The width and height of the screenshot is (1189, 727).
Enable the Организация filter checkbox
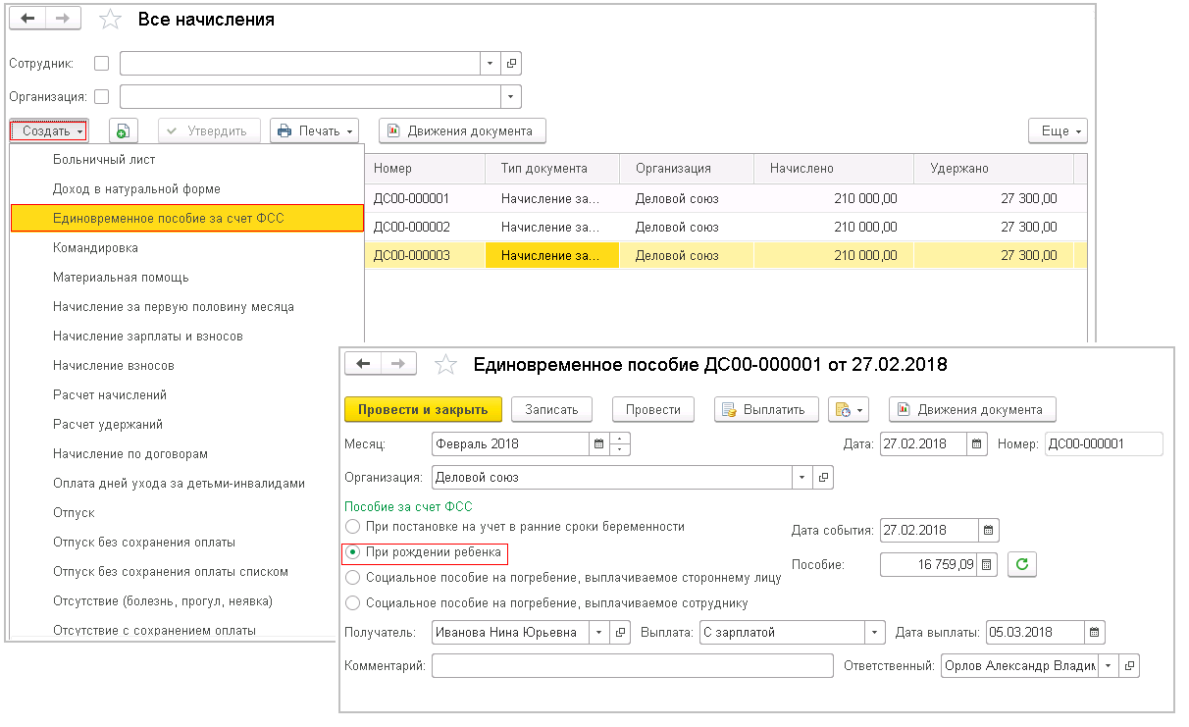click(x=101, y=97)
